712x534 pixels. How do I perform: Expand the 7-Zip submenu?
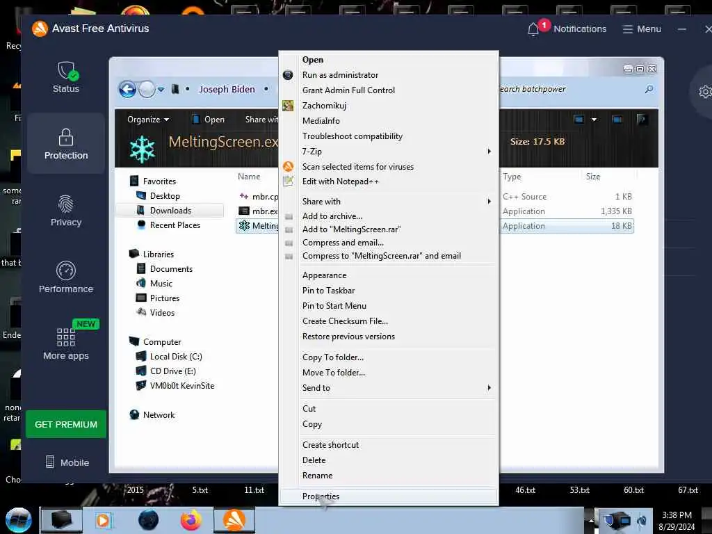(388, 151)
